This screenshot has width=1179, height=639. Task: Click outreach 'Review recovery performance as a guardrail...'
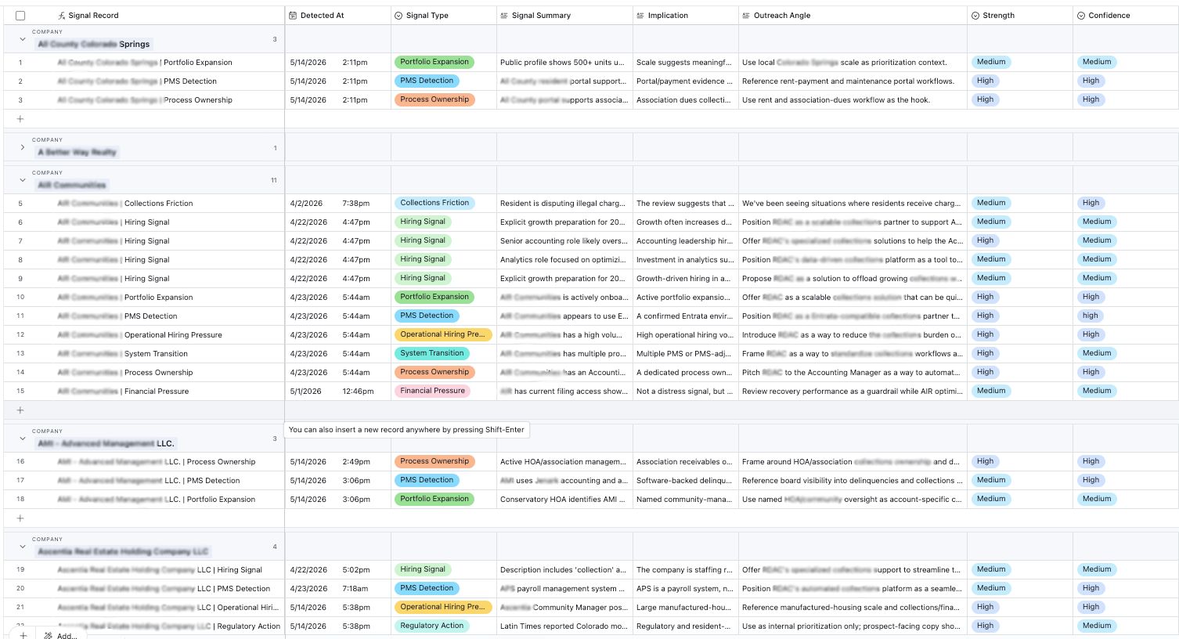[x=852, y=392]
